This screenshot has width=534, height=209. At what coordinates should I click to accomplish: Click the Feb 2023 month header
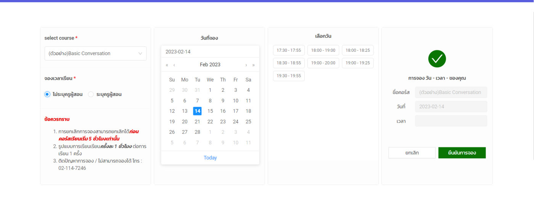pos(210,65)
